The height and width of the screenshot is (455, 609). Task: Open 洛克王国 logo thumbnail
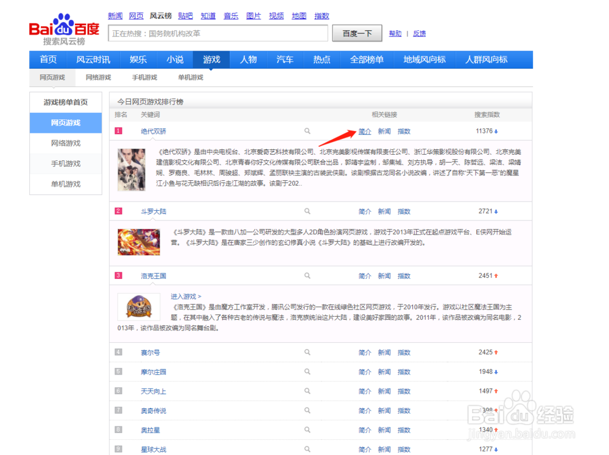tap(139, 307)
